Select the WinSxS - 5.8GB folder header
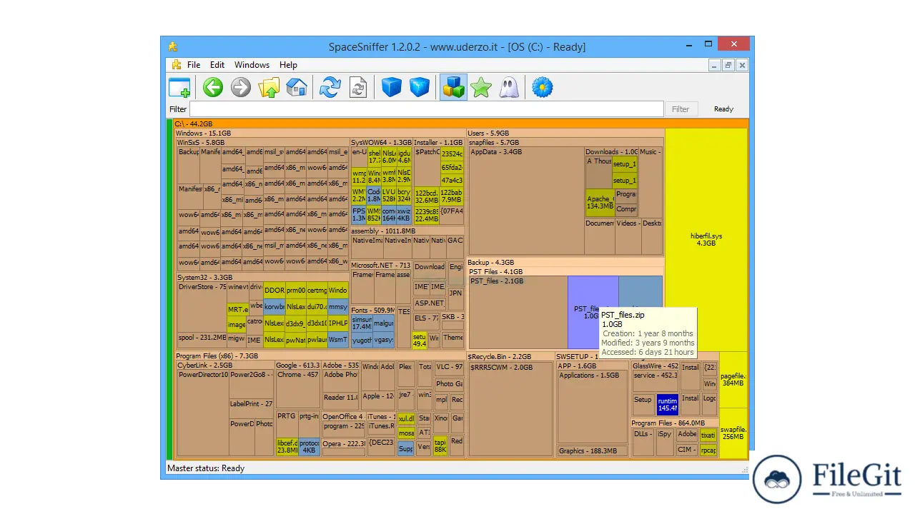The height and width of the screenshot is (514, 915). click(262, 143)
